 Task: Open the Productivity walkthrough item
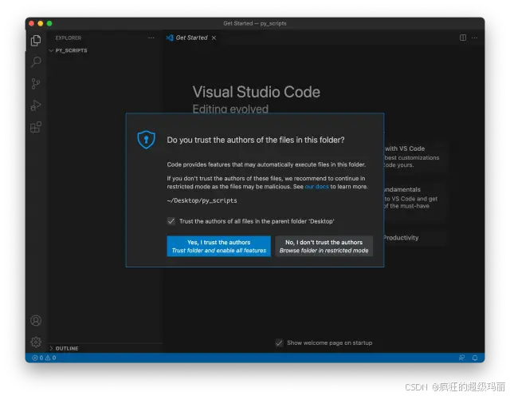coord(414,238)
